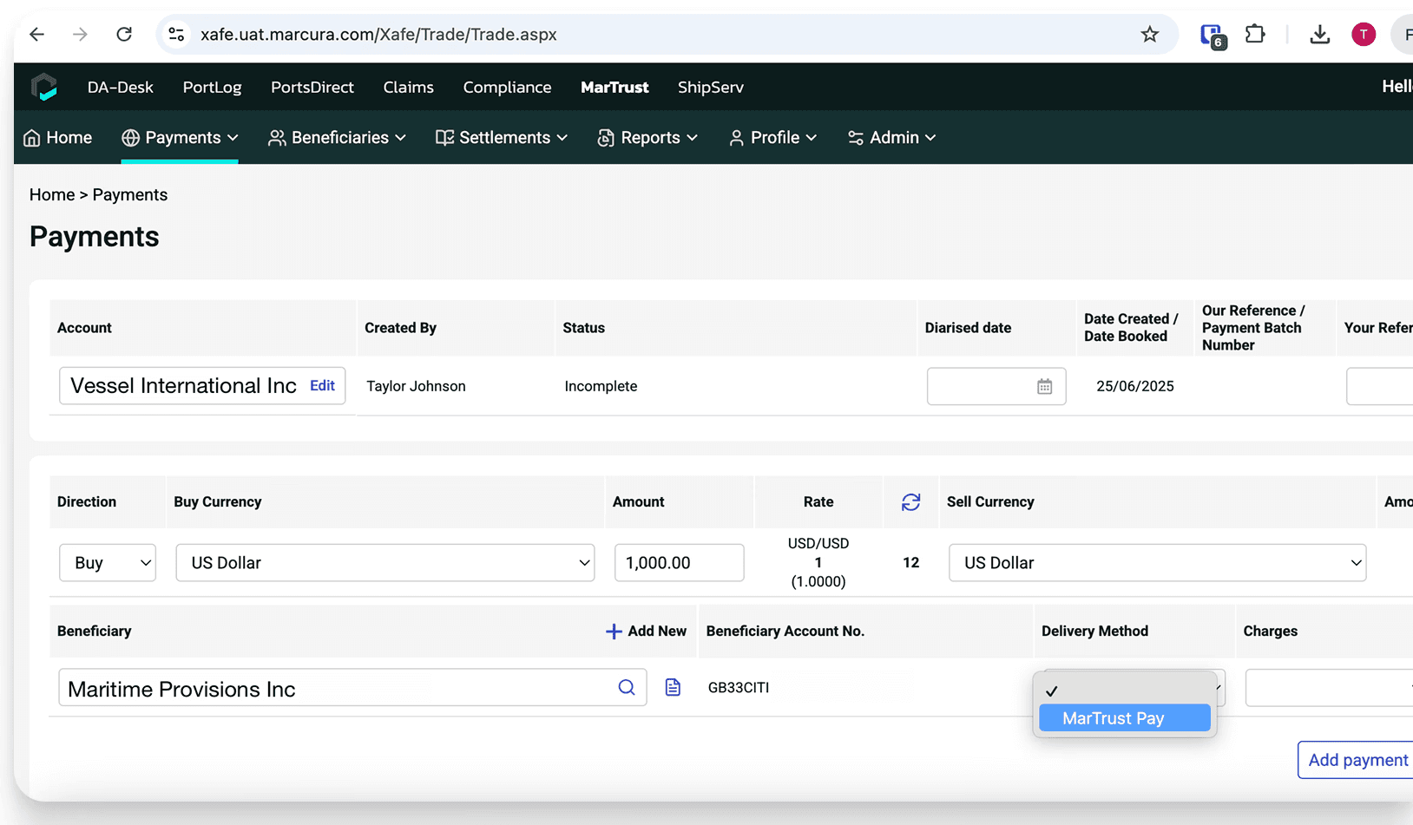Open the DA-Desk product tab

point(121,87)
